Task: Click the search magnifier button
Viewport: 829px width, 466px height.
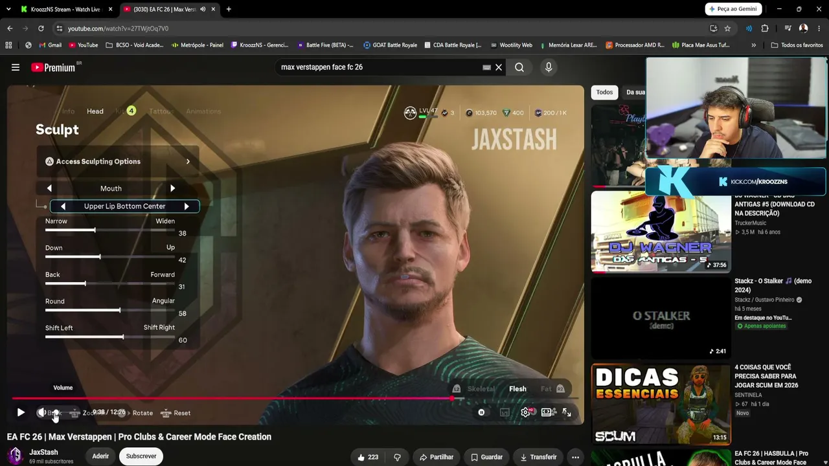Action: 519,67
